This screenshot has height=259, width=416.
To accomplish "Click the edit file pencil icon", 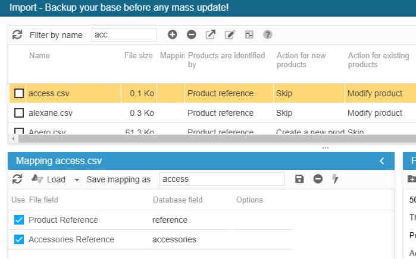I will pyautogui.click(x=230, y=35).
